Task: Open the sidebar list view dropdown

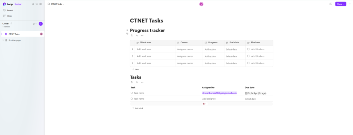Action: (35, 24)
